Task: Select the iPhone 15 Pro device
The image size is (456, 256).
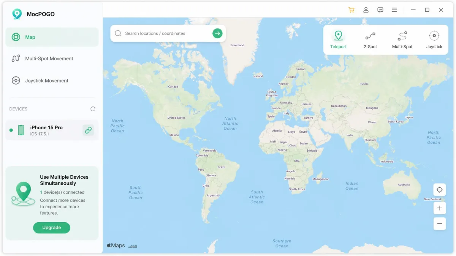Action: click(52, 130)
